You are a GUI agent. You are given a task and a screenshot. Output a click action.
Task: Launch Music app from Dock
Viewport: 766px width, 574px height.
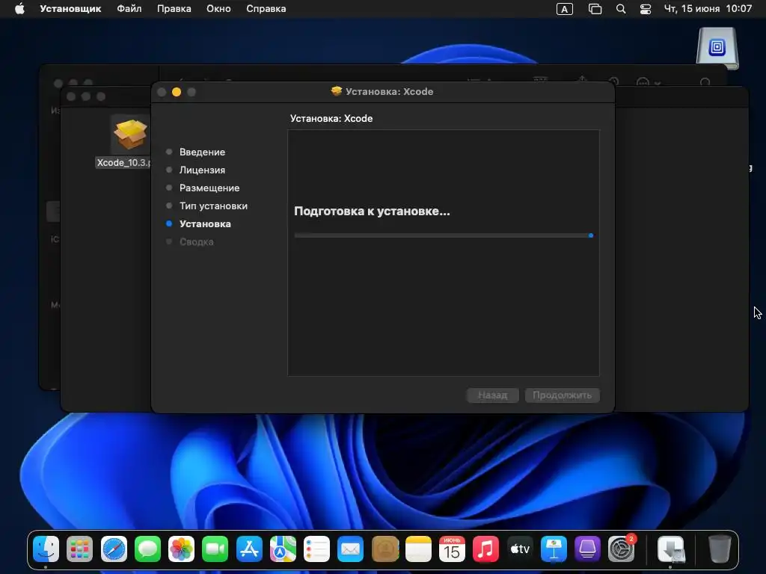point(485,549)
